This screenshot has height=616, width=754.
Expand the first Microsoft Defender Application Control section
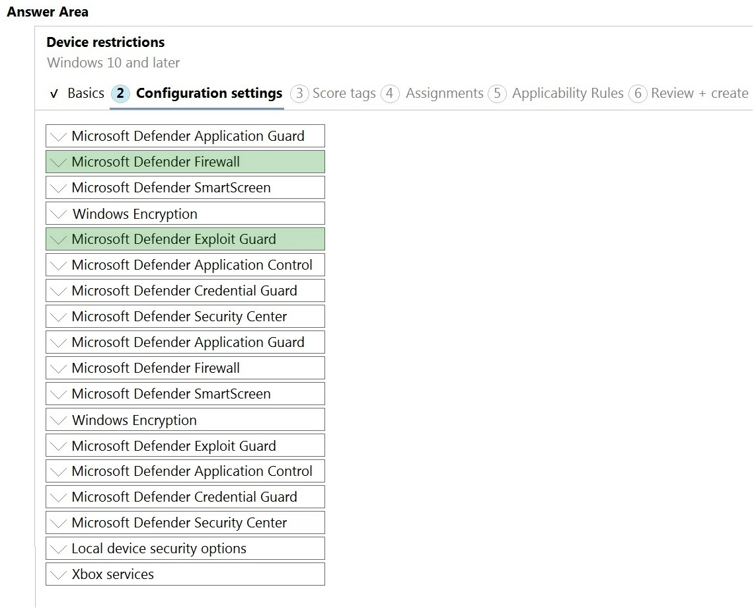click(185, 265)
